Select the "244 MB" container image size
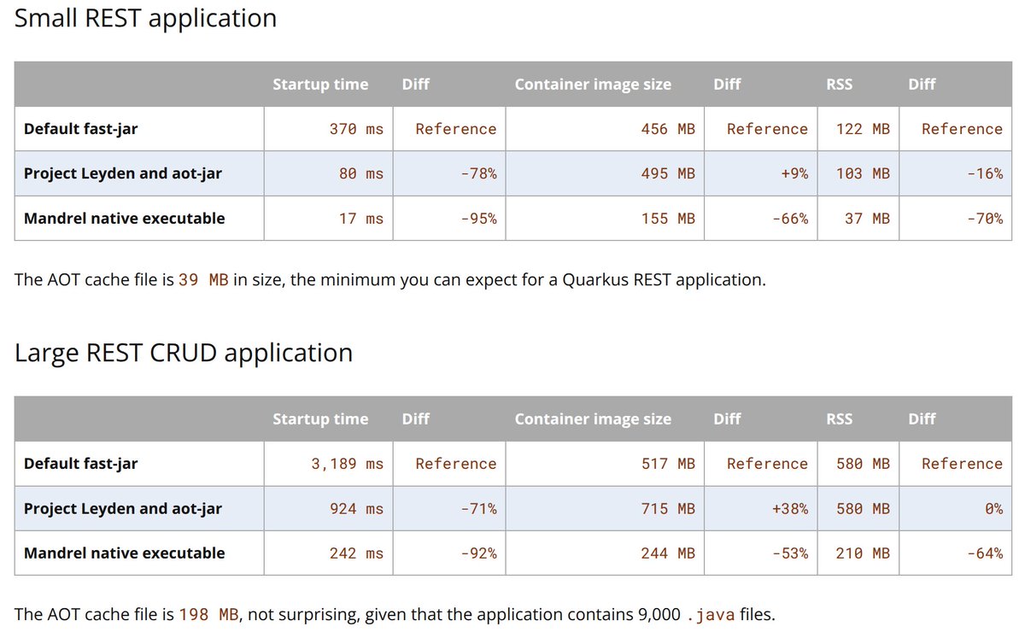The image size is (1025, 638). pyautogui.click(x=668, y=553)
